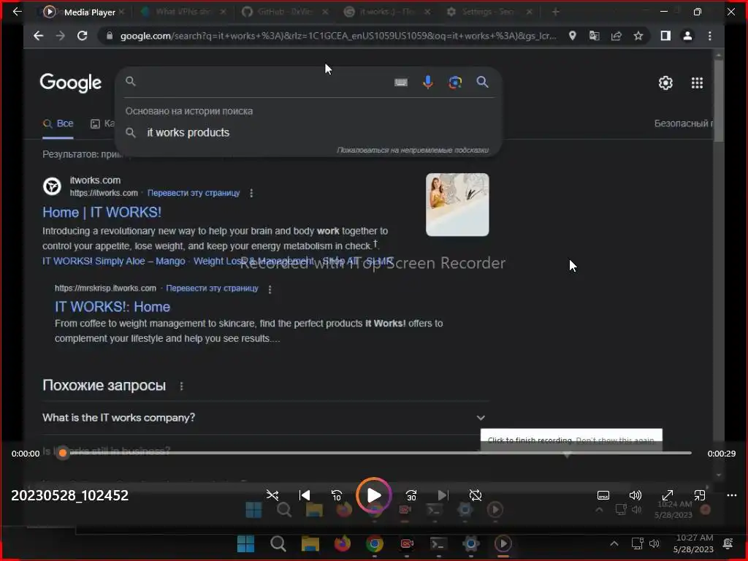Open Google settings gear
The width and height of the screenshot is (748, 561).
tap(665, 83)
